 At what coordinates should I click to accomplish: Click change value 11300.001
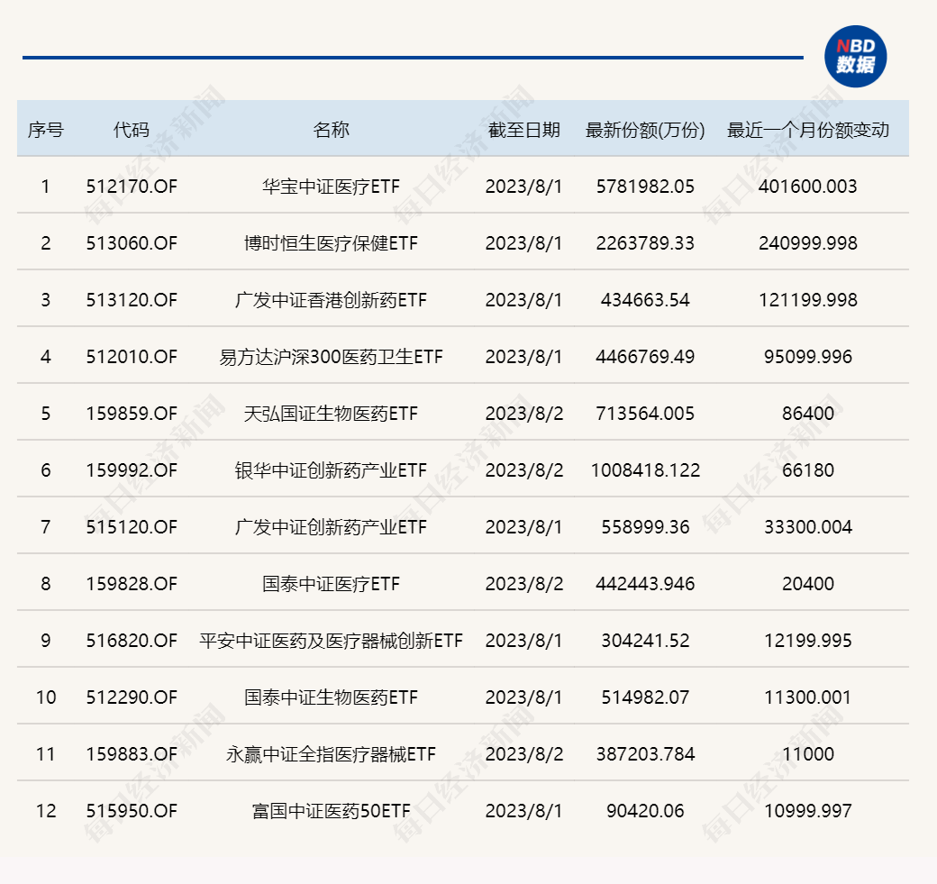(808, 697)
